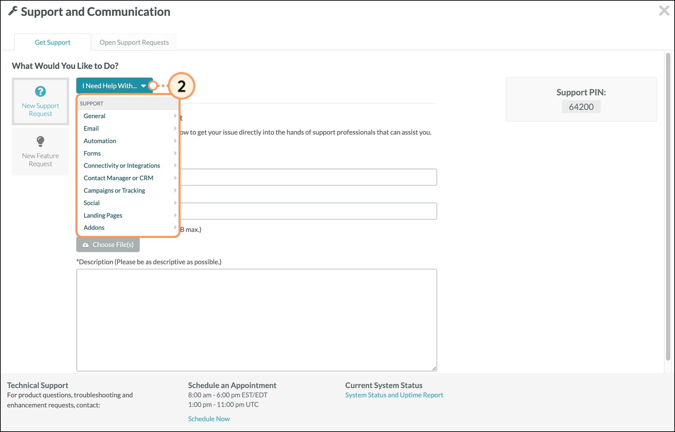Expand the General submenu arrow
Image resolution: width=675 pixels, height=432 pixels.
point(175,116)
